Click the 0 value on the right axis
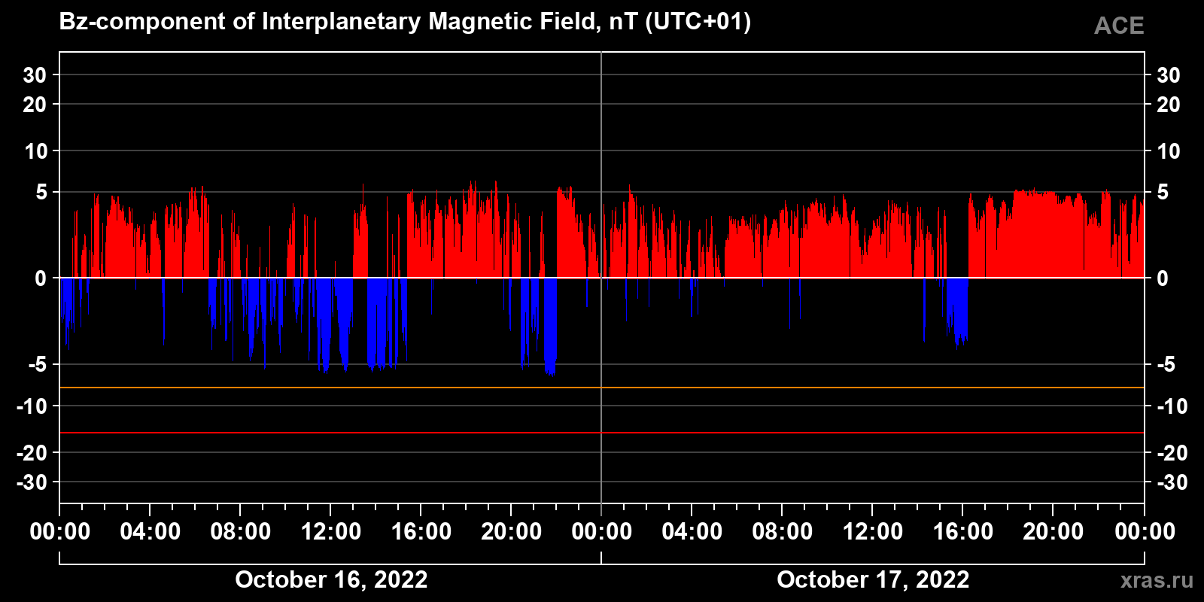1204x602 pixels. [1163, 278]
